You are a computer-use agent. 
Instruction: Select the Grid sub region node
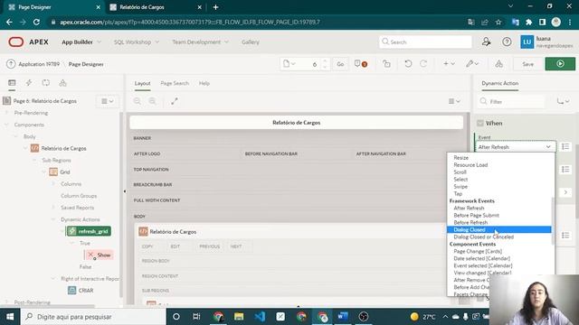pos(60,172)
